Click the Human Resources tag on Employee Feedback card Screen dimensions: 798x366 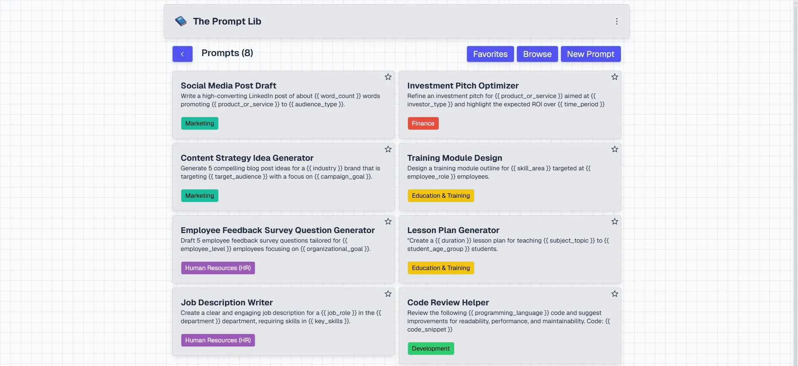218,268
